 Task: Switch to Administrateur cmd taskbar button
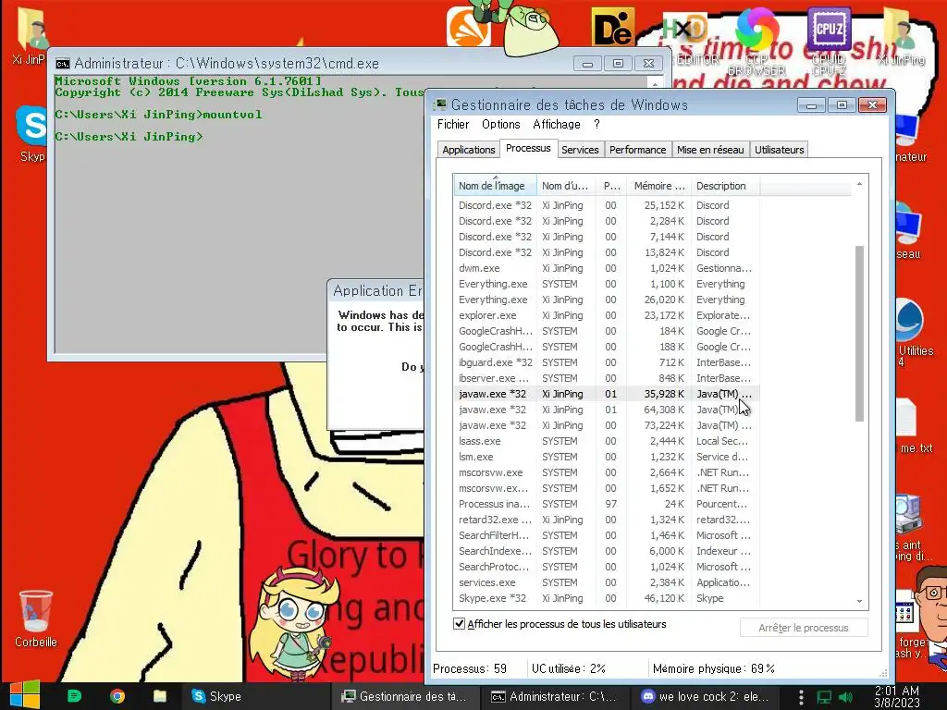pos(557,696)
